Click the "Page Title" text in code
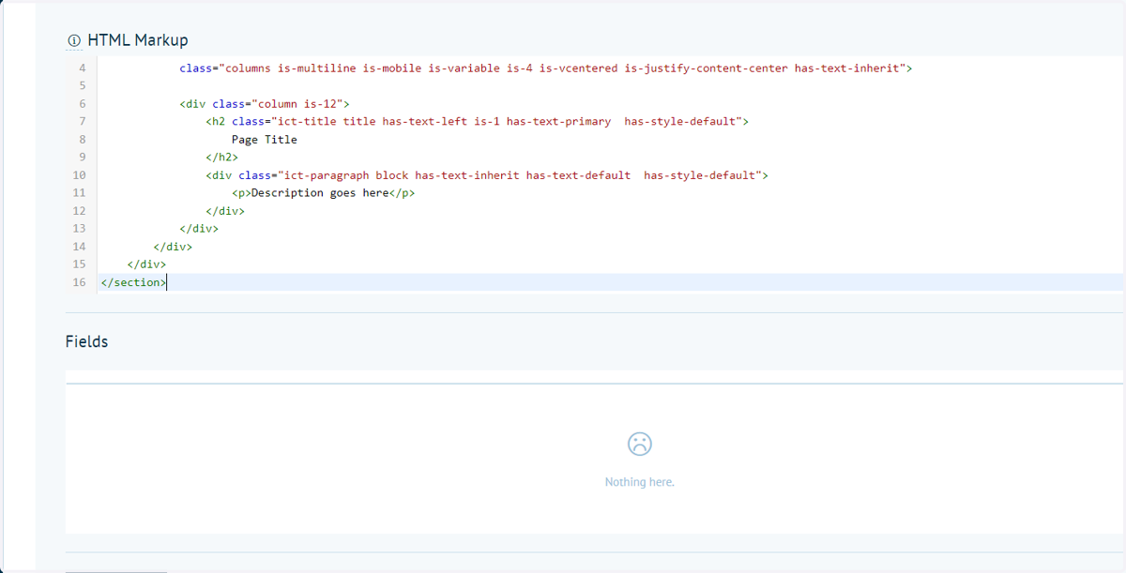 point(264,140)
